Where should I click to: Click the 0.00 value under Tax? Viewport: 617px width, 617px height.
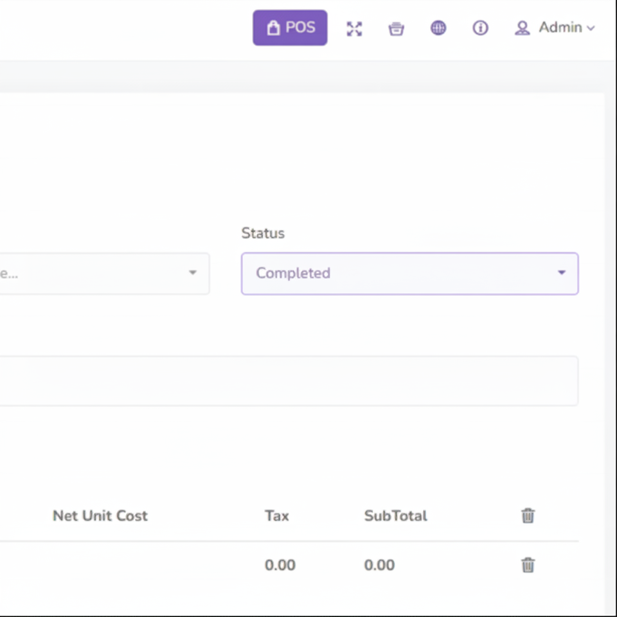[x=280, y=565]
